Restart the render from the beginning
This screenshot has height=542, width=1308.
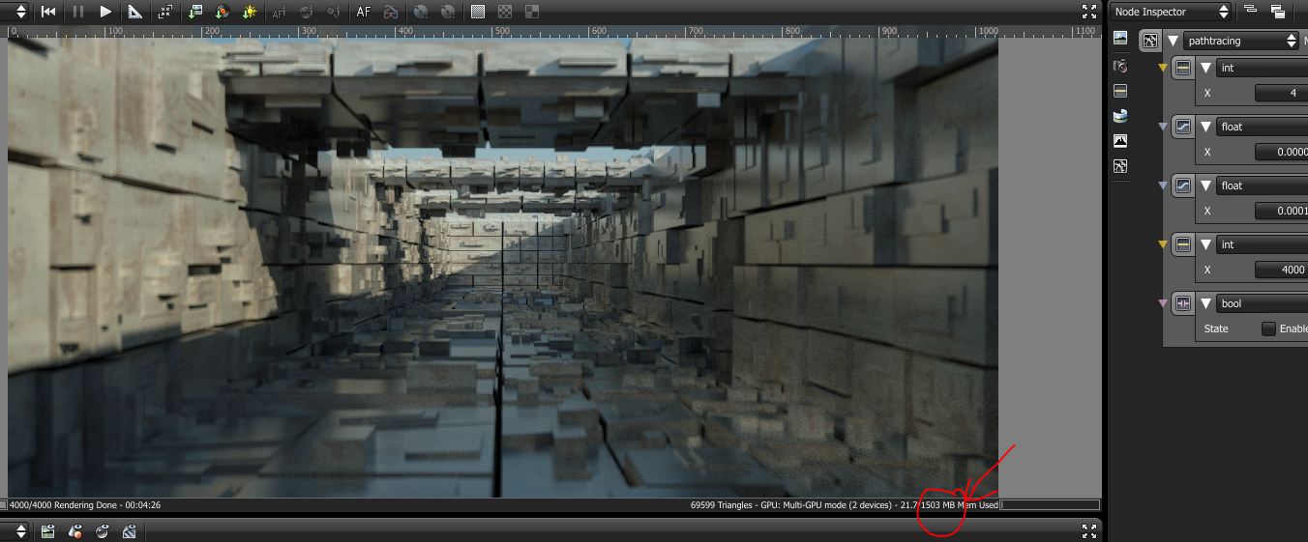tap(48, 12)
